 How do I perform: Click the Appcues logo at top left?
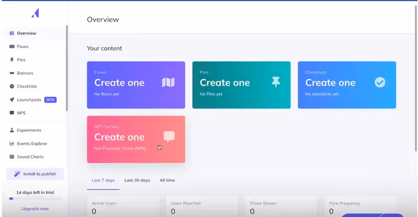(35, 13)
